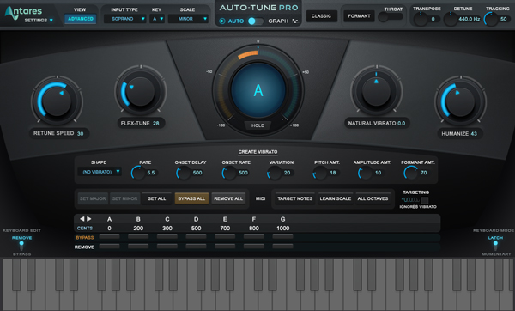This screenshot has height=311, width=515.
Task: Click the Auto mode icon
Action: point(222,21)
